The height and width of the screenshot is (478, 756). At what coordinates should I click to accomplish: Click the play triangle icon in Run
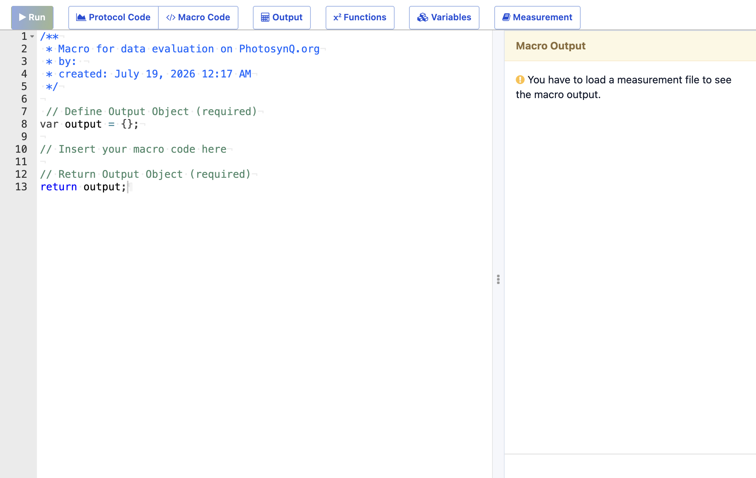22,17
